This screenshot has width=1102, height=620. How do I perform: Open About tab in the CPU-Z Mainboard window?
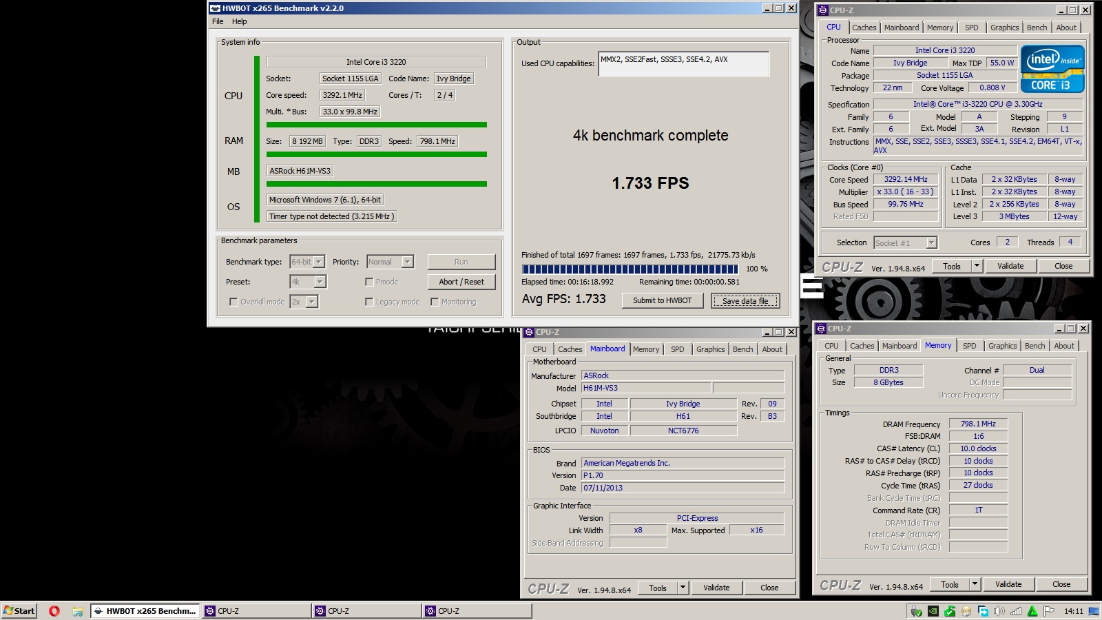(x=772, y=349)
